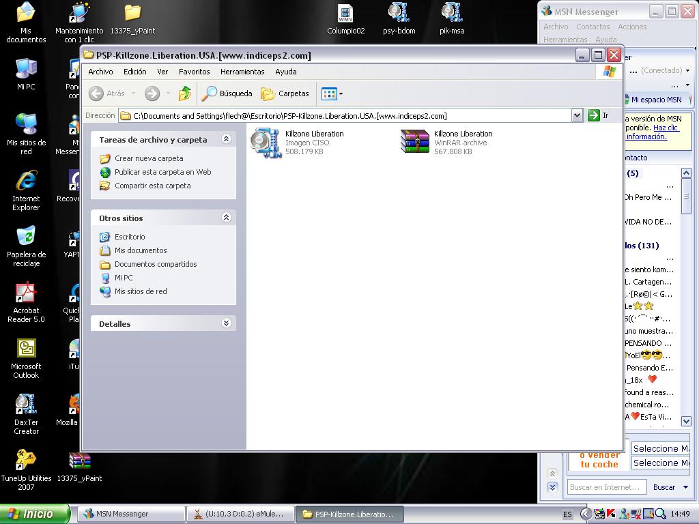
Task: Open the Edición menu
Action: point(134,72)
